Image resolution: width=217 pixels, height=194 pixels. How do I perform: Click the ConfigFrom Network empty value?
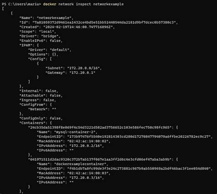54,109
